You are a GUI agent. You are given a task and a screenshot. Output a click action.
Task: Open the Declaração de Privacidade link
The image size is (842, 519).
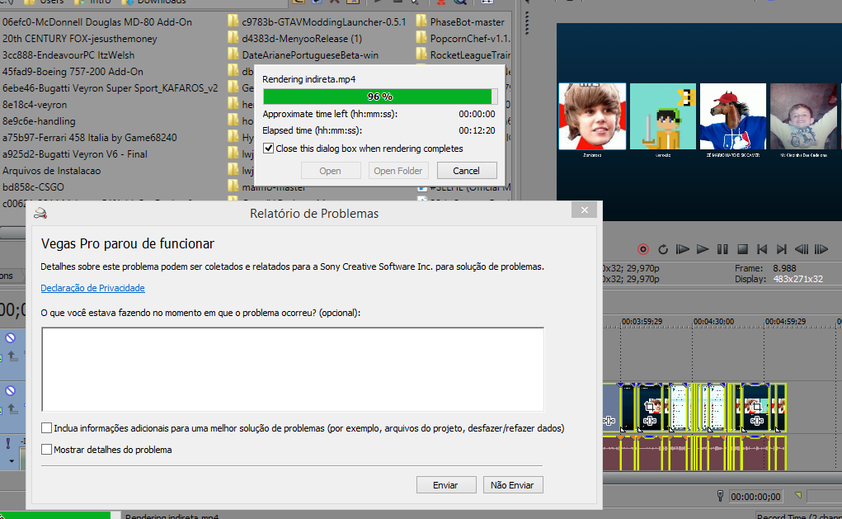pos(92,288)
